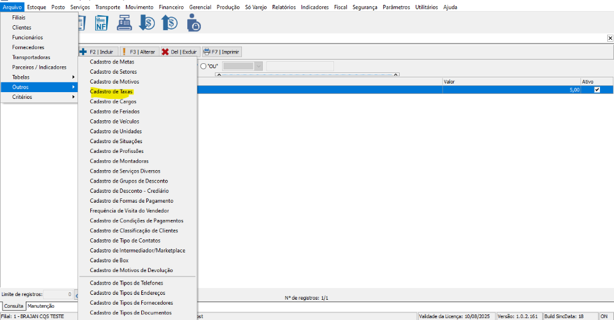The width and height of the screenshot is (614, 320).
Task: Click the NF invoice toolbar icon
Action: click(101, 23)
